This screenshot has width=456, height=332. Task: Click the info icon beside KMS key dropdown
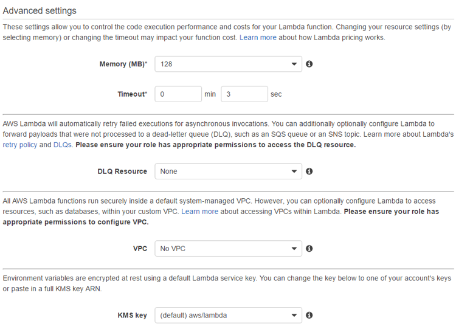(309, 316)
